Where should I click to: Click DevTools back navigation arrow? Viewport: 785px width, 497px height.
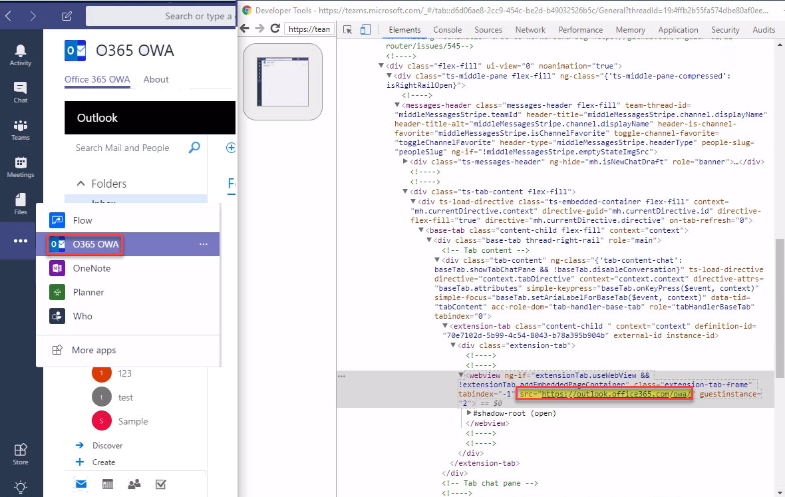pos(244,29)
